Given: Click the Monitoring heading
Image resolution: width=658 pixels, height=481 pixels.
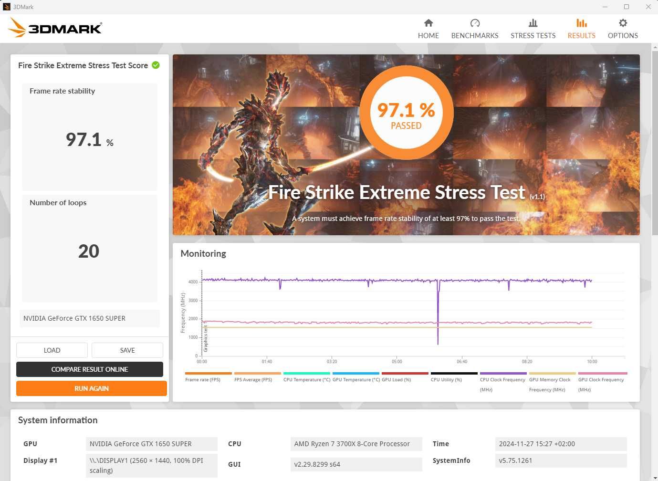Looking at the screenshot, I should (x=203, y=254).
